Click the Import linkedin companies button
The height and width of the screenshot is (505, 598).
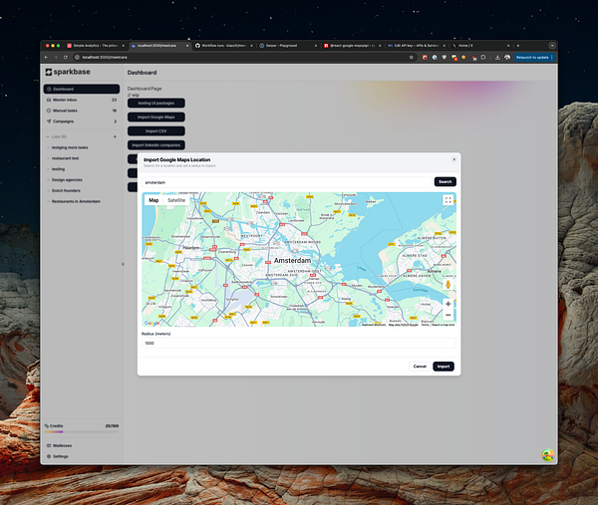[x=156, y=145]
